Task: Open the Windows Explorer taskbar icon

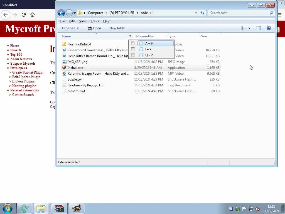Action: pyautogui.click(x=41, y=208)
